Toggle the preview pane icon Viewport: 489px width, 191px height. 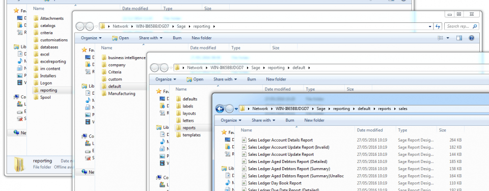459,38
